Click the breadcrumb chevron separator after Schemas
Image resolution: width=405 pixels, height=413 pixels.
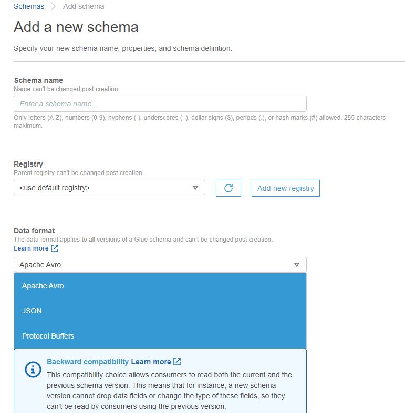(54, 6)
